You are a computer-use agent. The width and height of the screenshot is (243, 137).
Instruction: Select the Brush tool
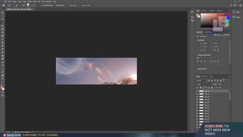[x=3, y=39]
